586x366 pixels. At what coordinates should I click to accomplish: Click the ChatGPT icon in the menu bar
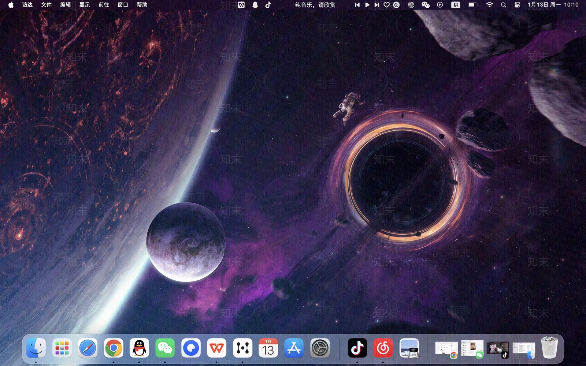pyautogui.click(x=411, y=5)
